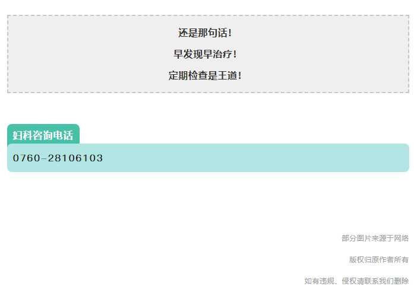This screenshot has width=414, height=299.
Task: Click the line 早发现早治疗!
Action: point(205,55)
